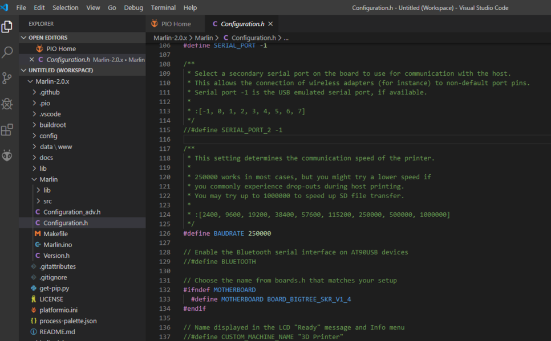Click the get-pip.py python icon
551x341 pixels.
(x=34, y=289)
